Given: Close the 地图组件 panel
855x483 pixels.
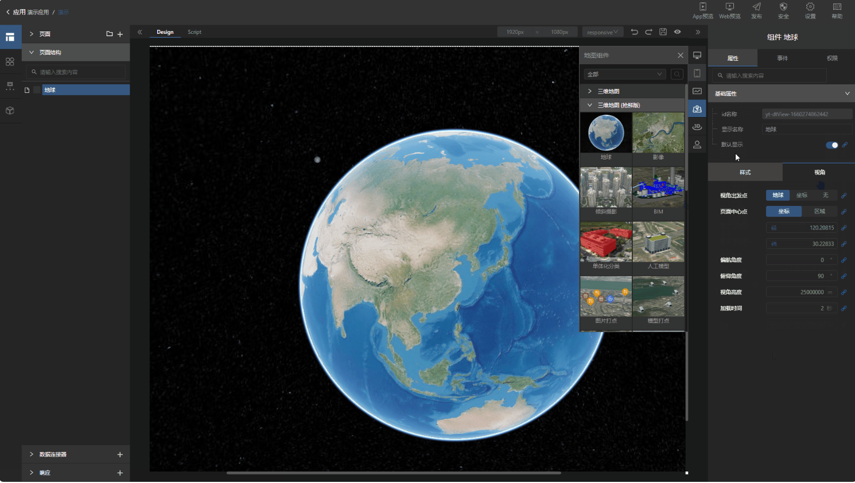Looking at the screenshot, I should 681,56.
